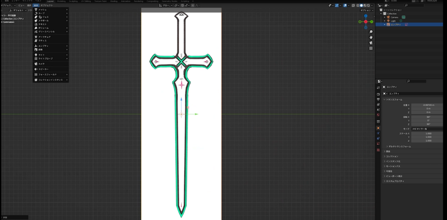Click the Light Probe (ライトプローブ) icon
This screenshot has width=447, height=220.
click(36, 58)
